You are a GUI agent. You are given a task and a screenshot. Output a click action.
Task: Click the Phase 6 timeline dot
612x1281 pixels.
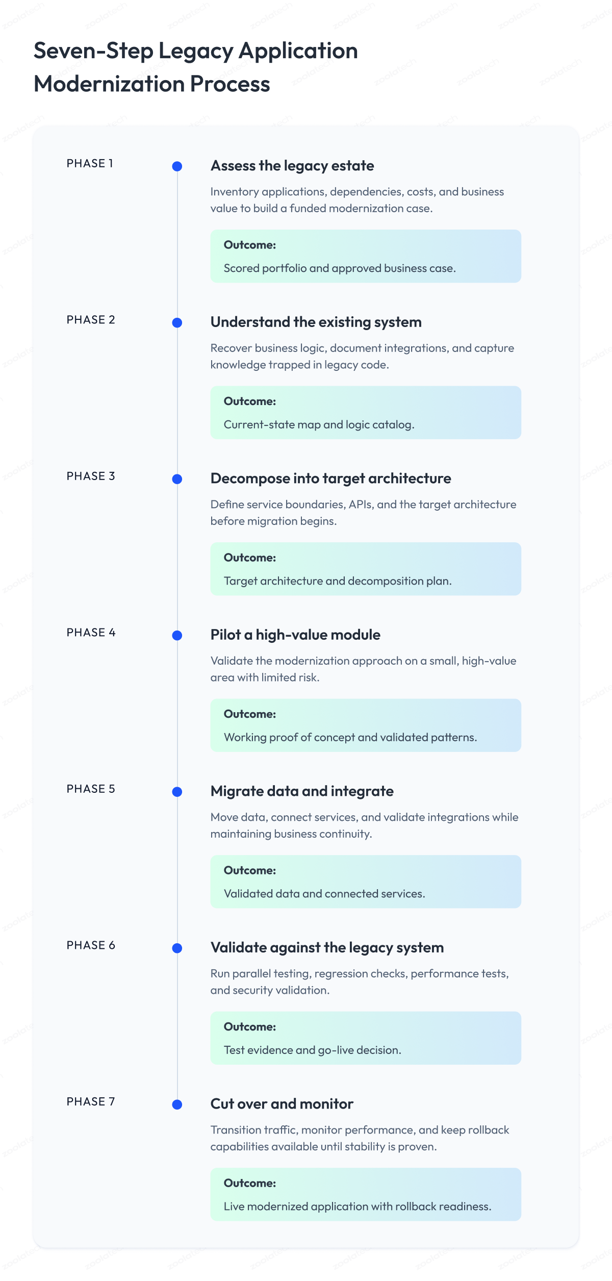pos(177,948)
